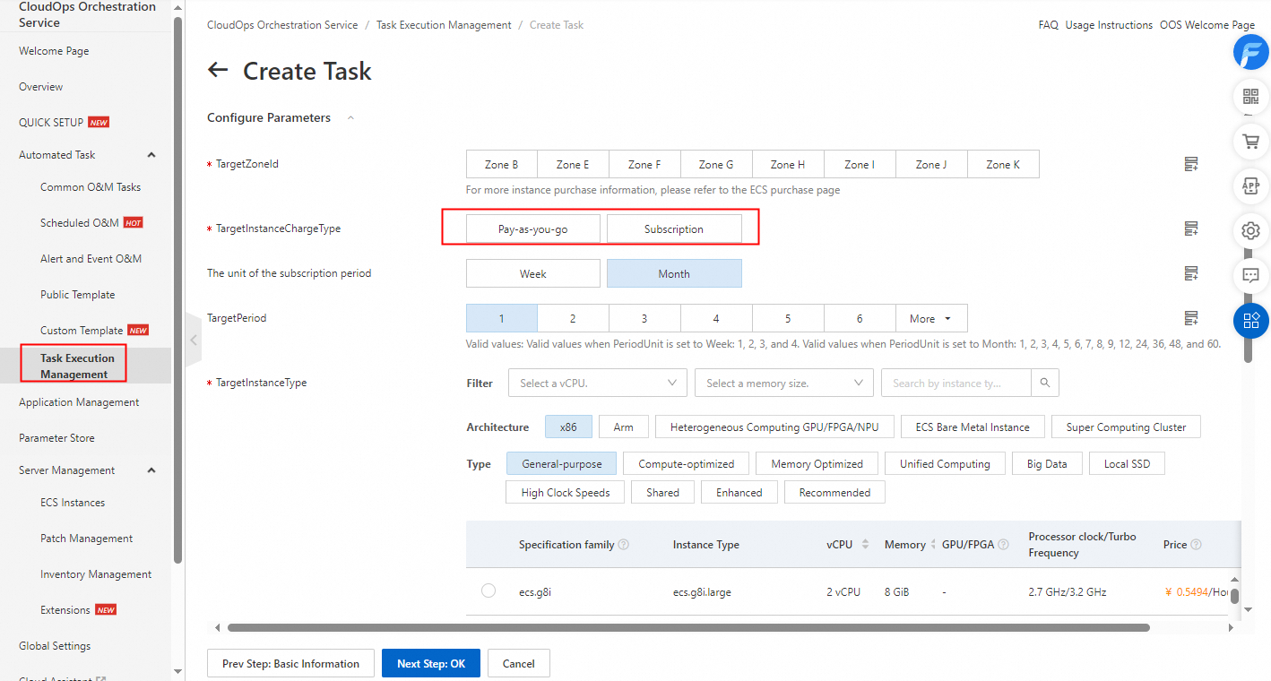1271x681 pixels.
Task: Select Super Computing Cluster architecture
Action: coord(1126,427)
